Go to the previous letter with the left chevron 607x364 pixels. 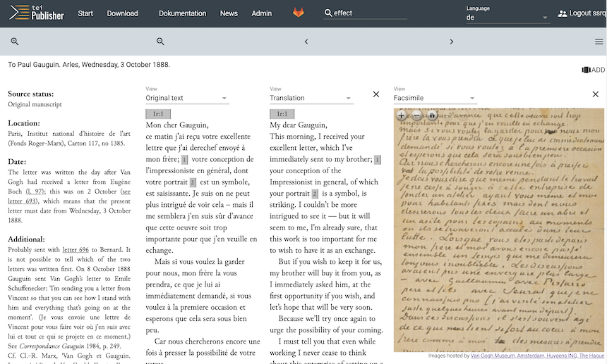(x=306, y=42)
